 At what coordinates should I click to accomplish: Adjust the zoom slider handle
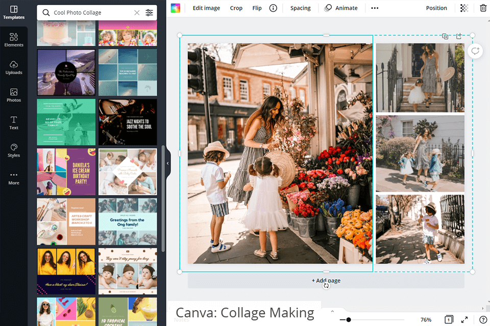349,320
